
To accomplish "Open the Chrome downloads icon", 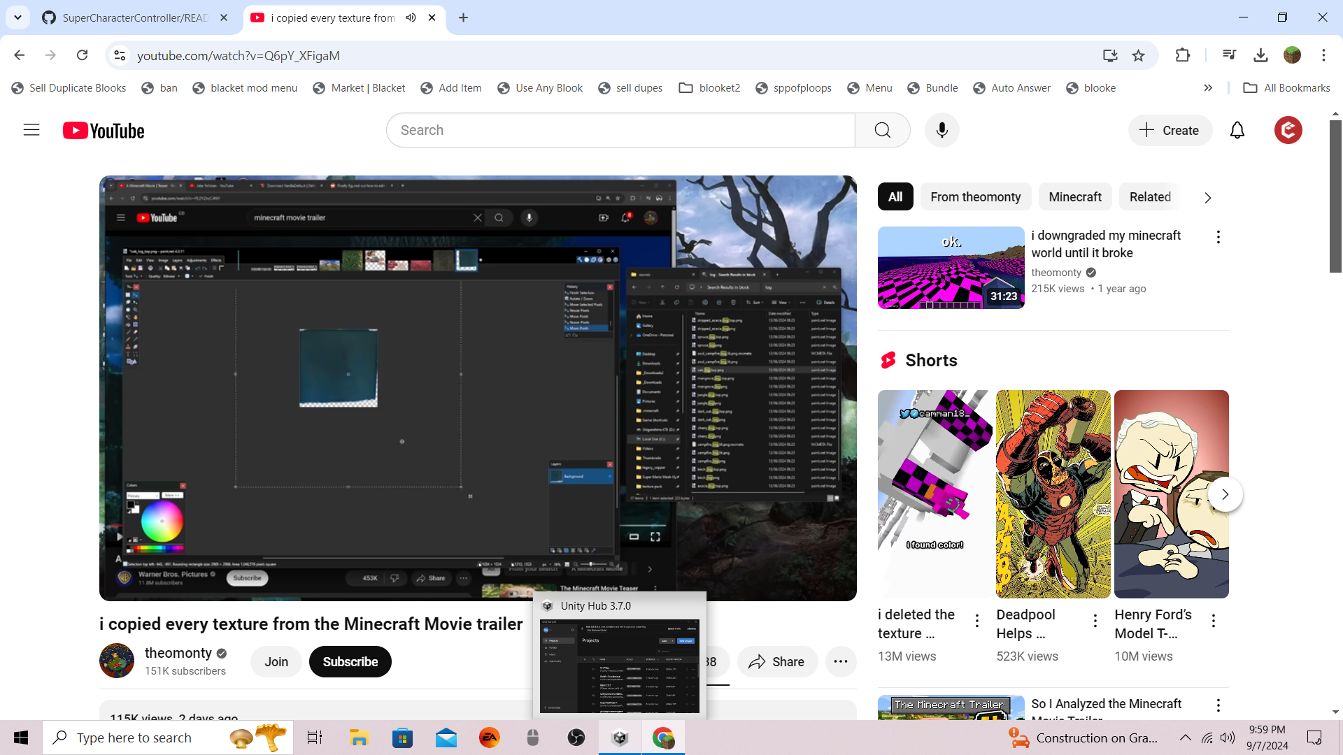I will [x=1260, y=55].
